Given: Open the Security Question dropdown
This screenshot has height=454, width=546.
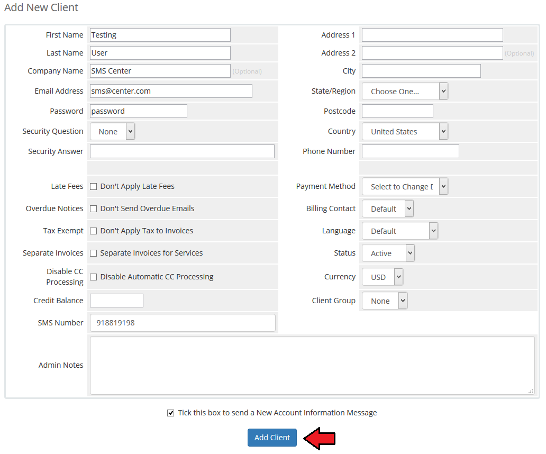Looking at the screenshot, I should tap(113, 132).
